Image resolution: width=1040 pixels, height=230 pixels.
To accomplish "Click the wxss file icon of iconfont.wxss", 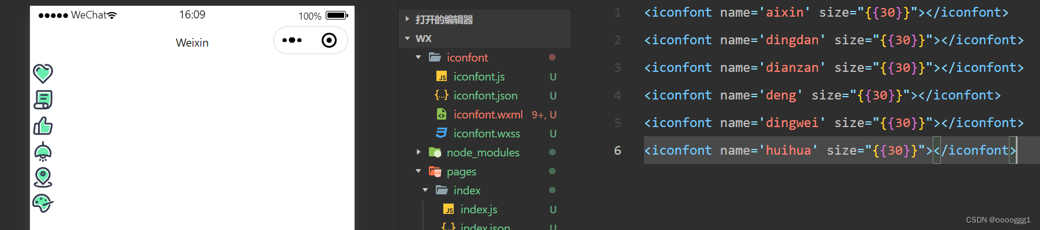I will point(442,133).
